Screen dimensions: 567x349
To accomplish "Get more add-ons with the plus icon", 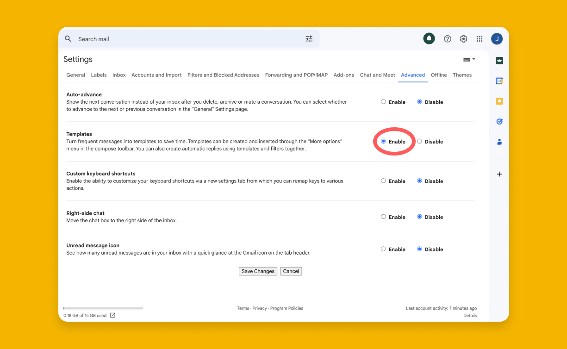I will point(499,174).
